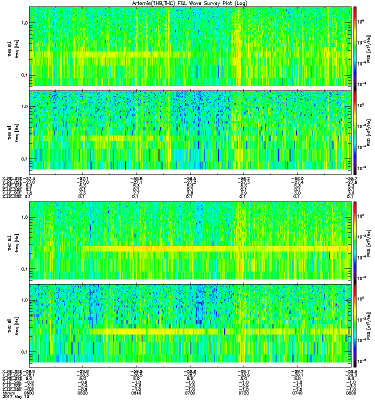Click the '1.0' frequency tick of THC B∥ panel
Screen dimensions: 375x400
coord(24,300)
